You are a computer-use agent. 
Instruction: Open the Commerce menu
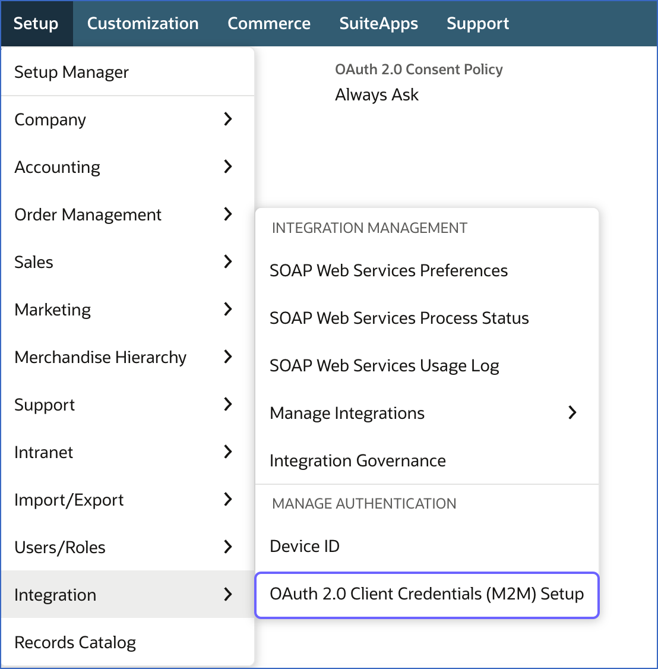(269, 23)
